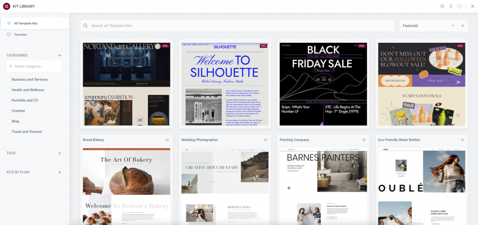The image size is (478, 225).
Task: Favorite the Bread Bakery kit heart
Action: click(167, 140)
